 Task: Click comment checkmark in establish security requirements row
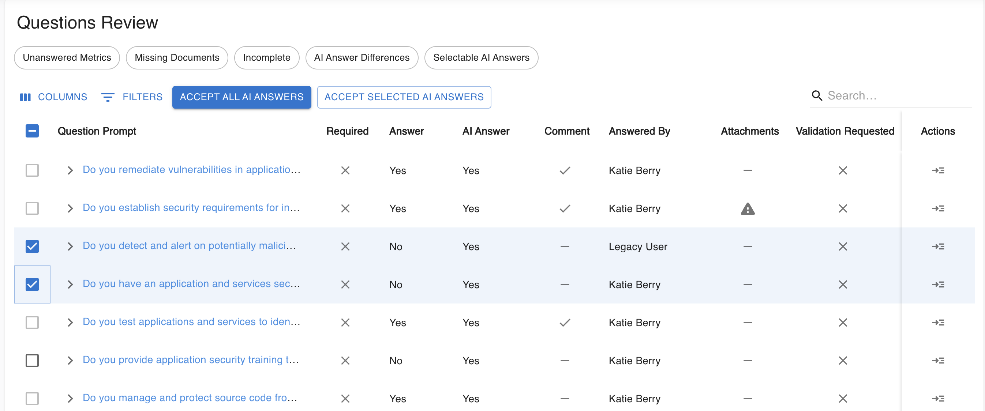[x=565, y=208]
